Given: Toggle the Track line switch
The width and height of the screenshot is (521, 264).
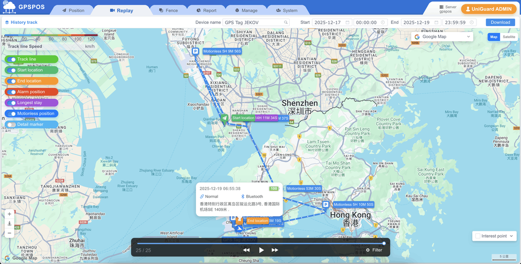Looking at the screenshot, I should (x=11, y=59).
